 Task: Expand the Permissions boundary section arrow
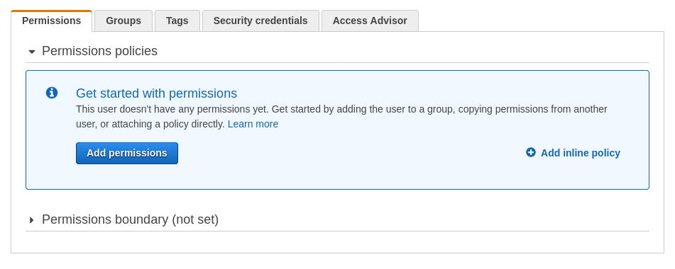pyautogui.click(x=31, y=220)
